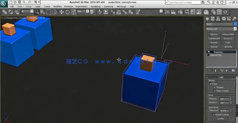Open the Curve Editor icon
This screenshot has width=238, height=123.
[187, 12]
